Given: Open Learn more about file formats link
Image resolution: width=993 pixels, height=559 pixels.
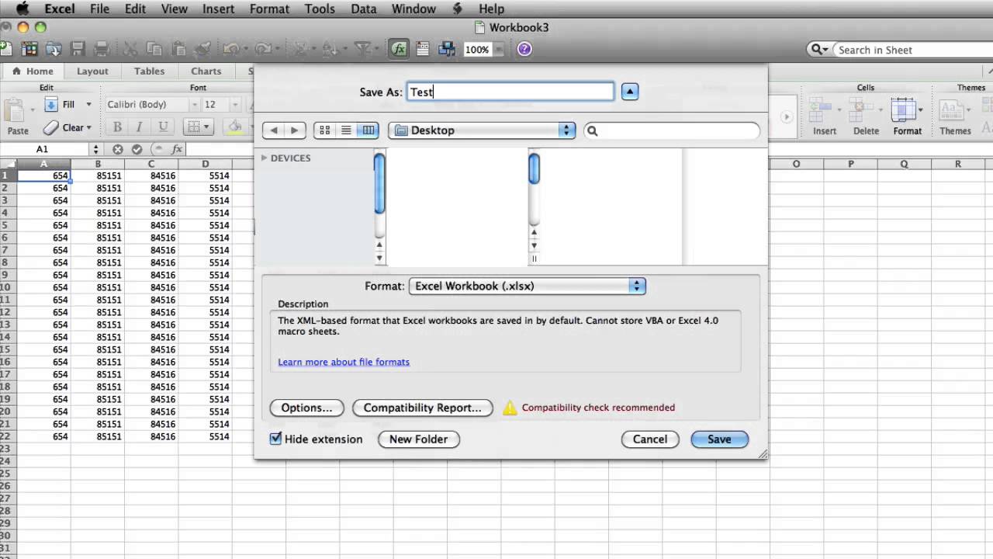Looking at the screenshot, I should [x=344, y=362].
